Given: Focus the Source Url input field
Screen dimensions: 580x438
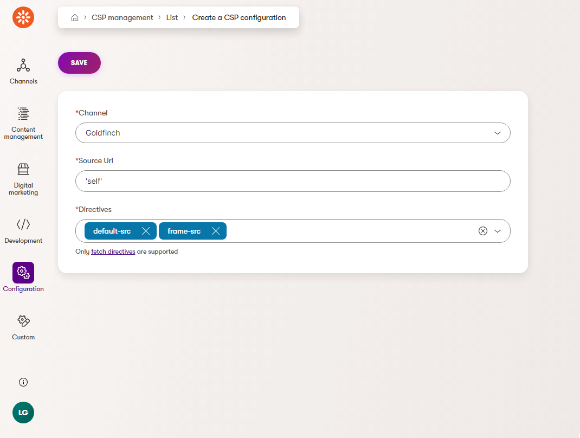Looking at the screenshot, I should coord(293,181).
